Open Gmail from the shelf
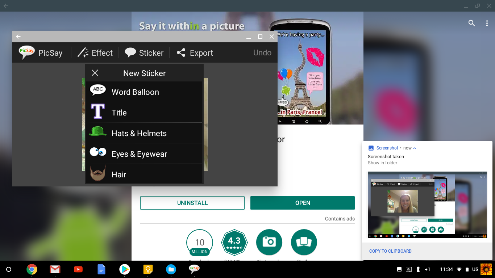This screenshot has height=278, width=495. pyautogui.click(x=55, y=269)
